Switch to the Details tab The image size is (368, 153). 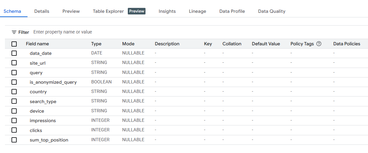coord(42,11)
